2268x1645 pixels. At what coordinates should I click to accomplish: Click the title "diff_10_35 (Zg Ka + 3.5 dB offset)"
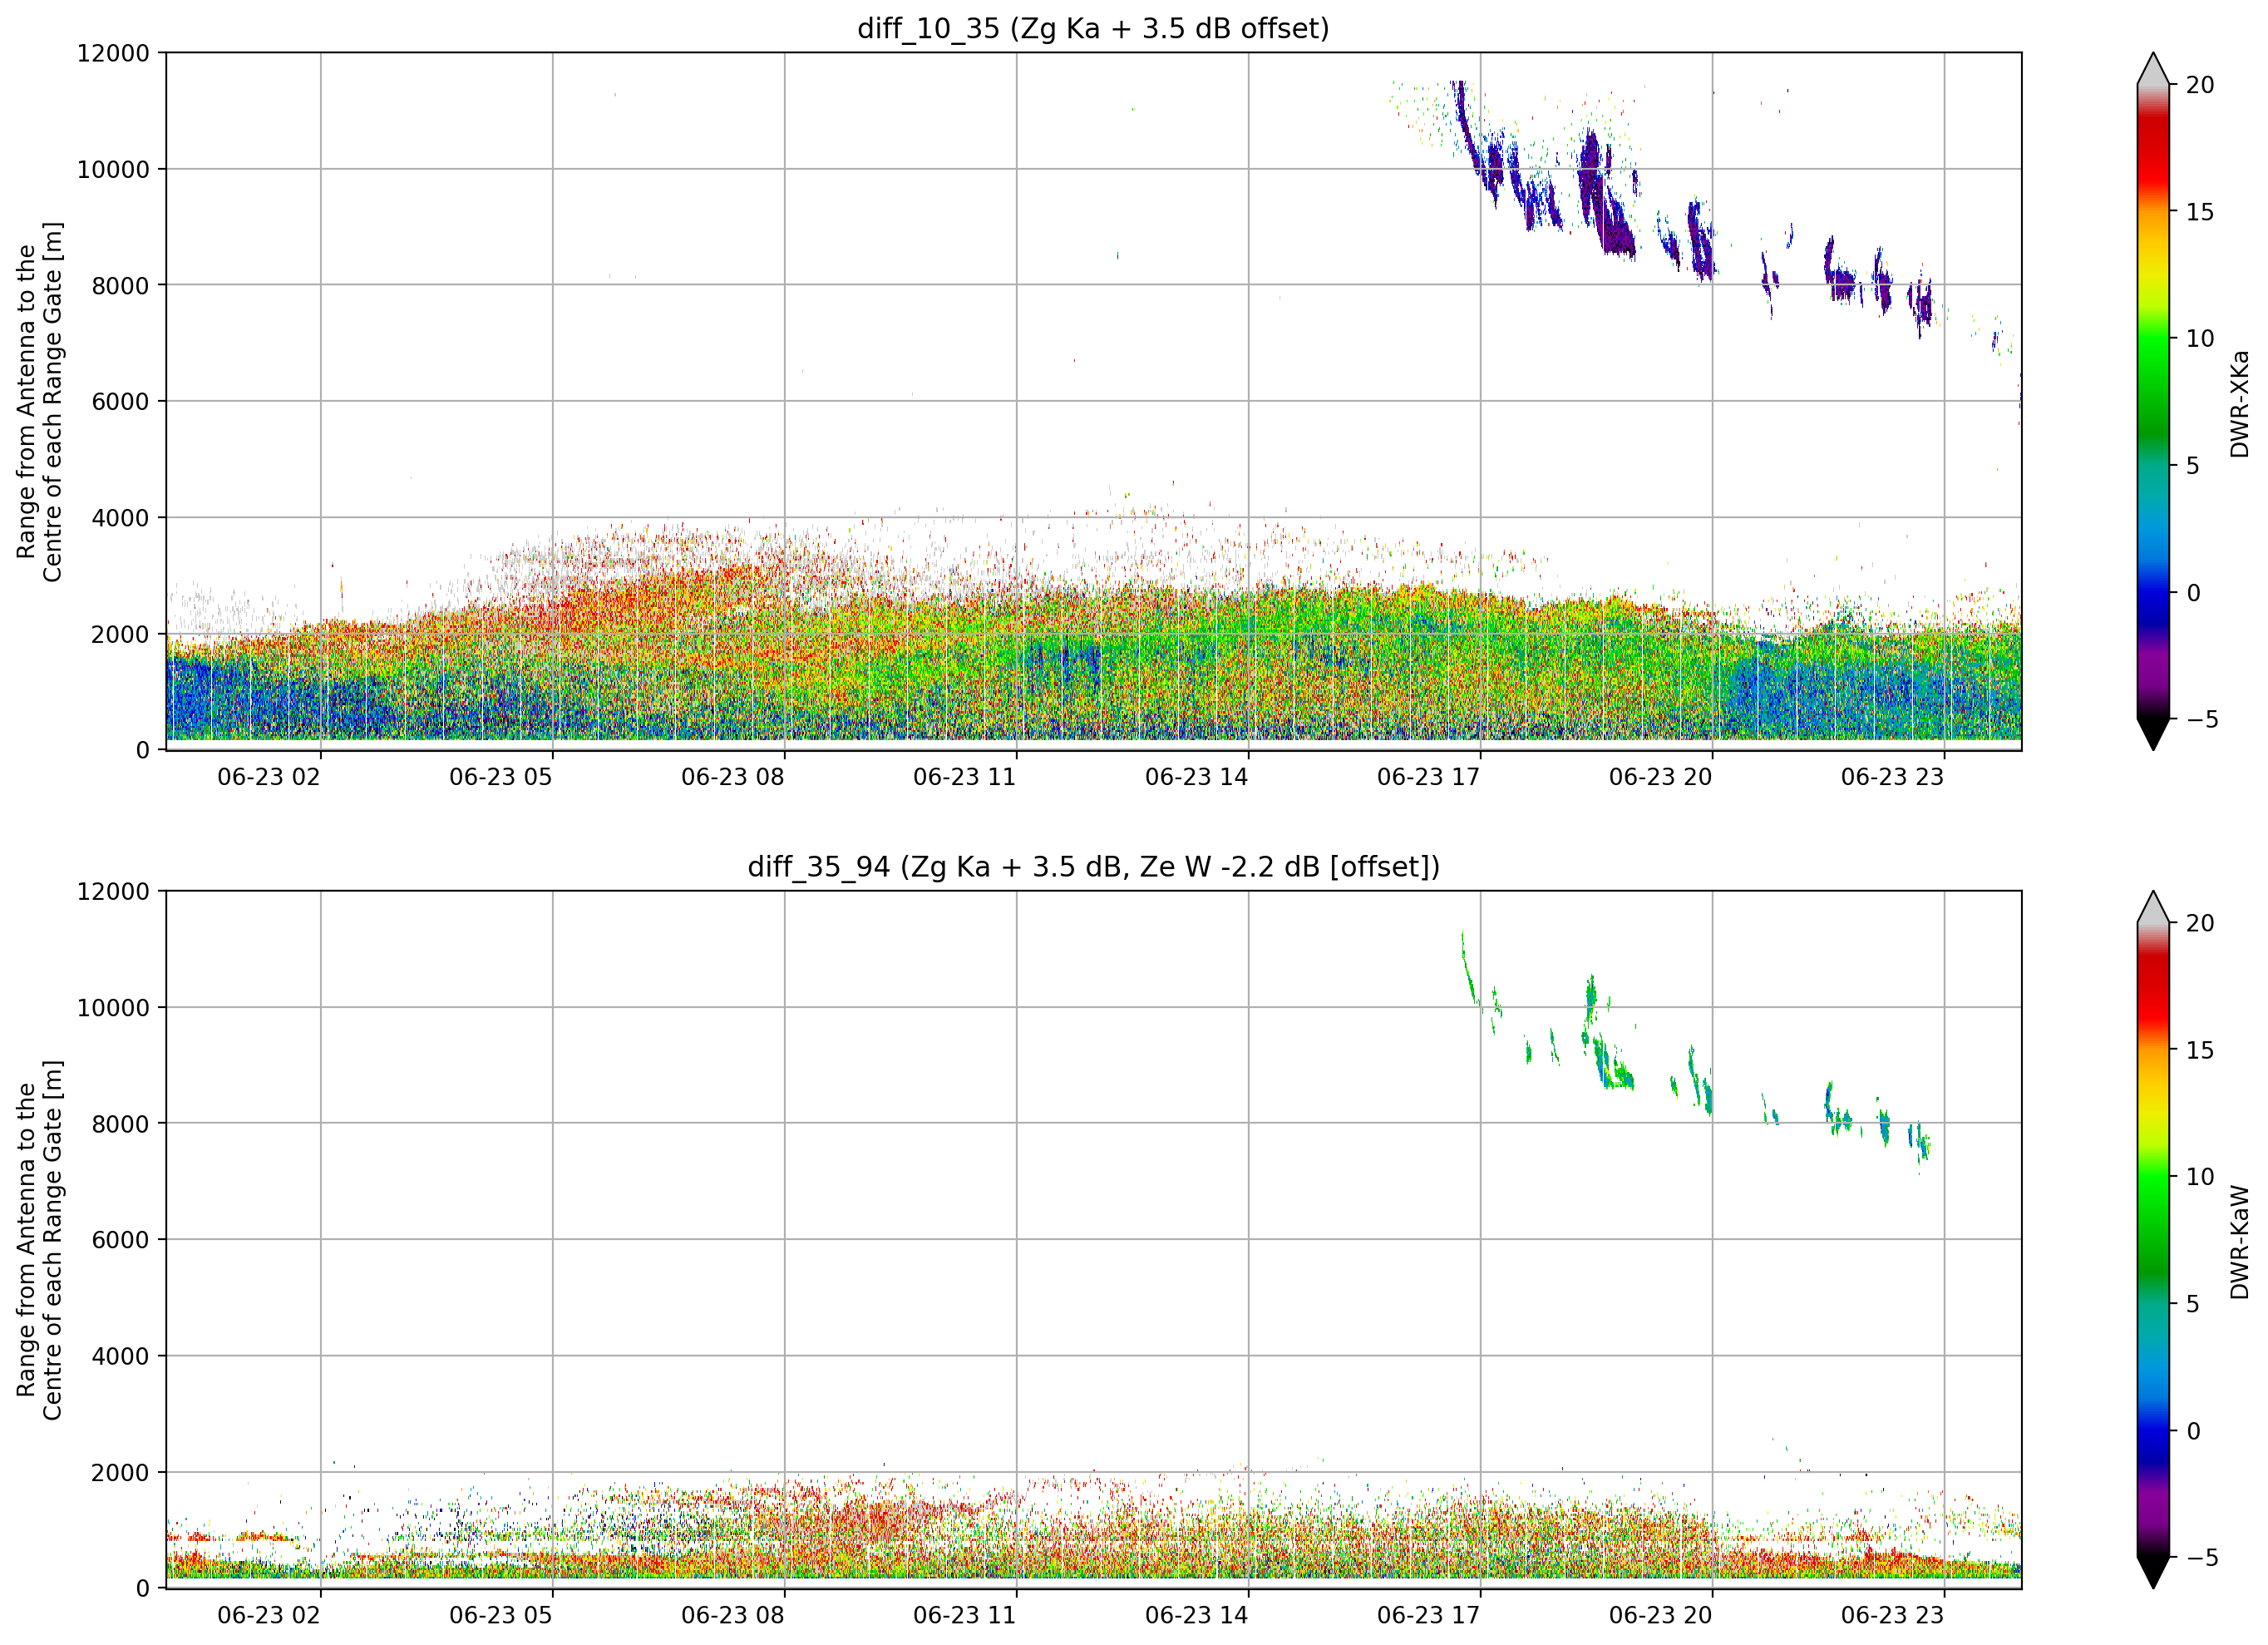tap(1093, 29)
